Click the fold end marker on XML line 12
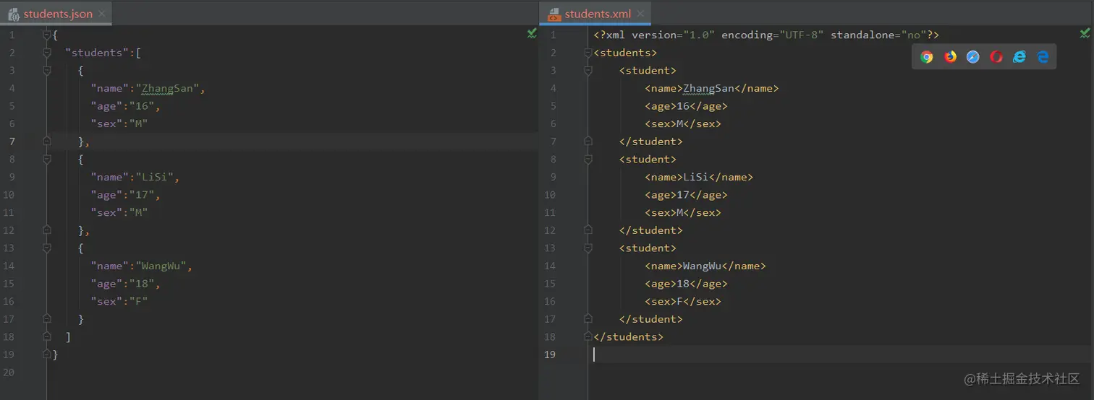The image size is (1094, 400). click(x=588, y=230)
